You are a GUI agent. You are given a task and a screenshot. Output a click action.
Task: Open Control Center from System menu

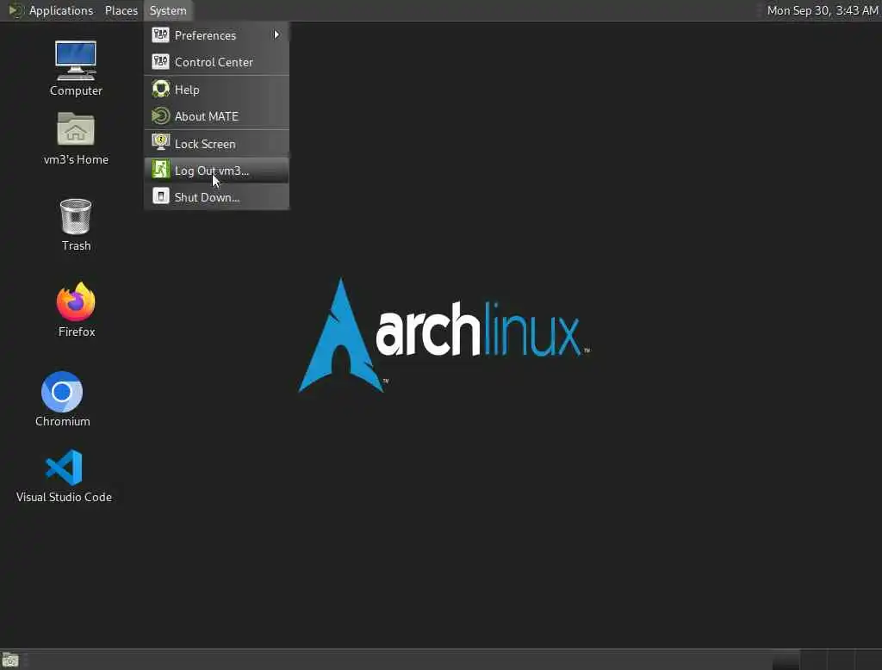tap(216, 62)
